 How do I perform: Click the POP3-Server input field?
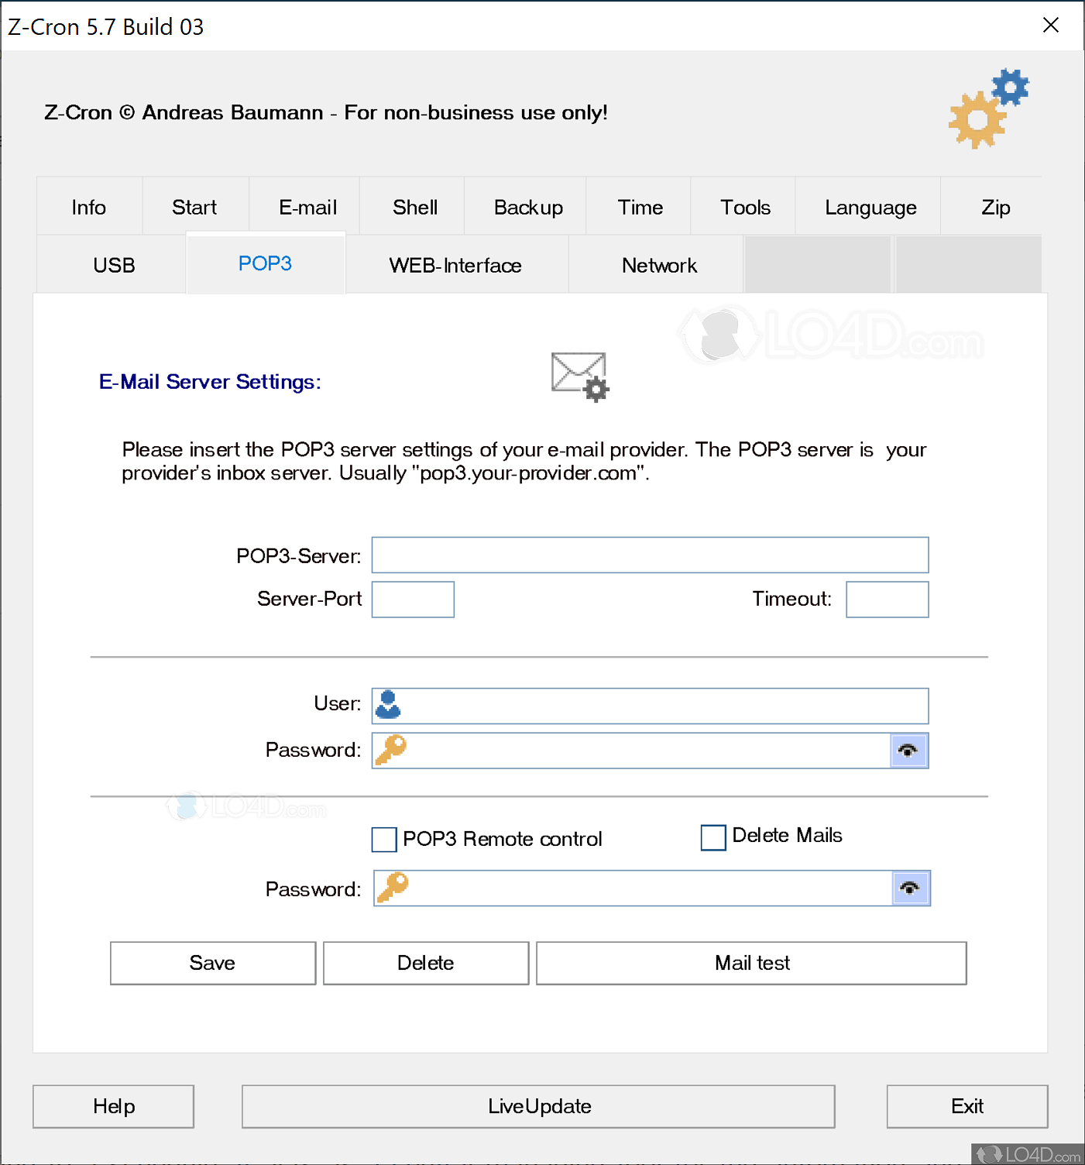point(650,555)
